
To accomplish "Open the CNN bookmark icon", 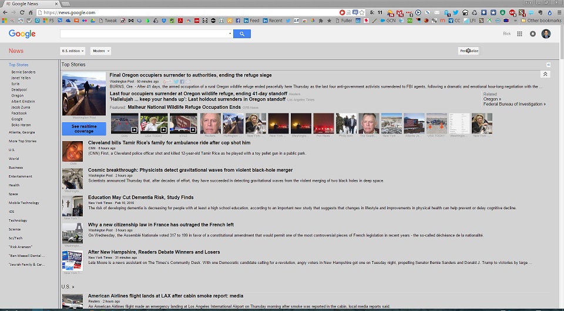I will [x=197, y=21].
